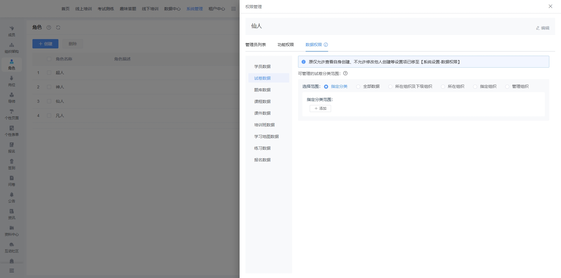The height and width of the screenshot is (278, 561).
Task: Expand the sidebar menu toggle at bottom
Action: point(12,271)
